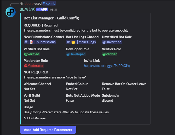Click the hash icon before submissions

[x=26, y=42]
